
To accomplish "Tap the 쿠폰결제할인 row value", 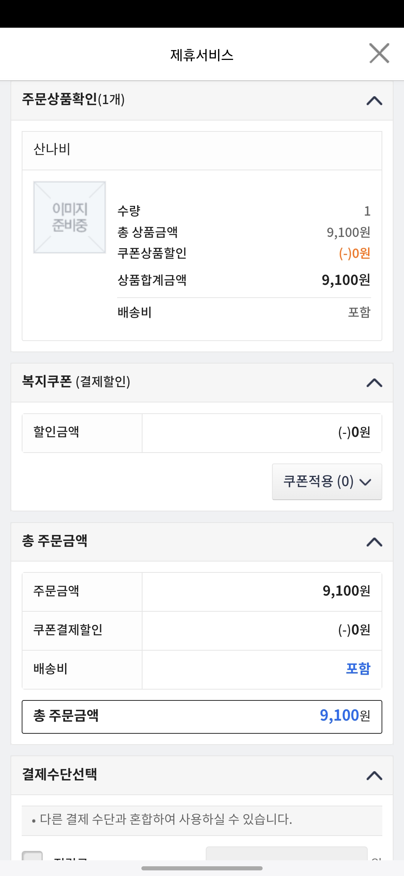I will click(x=354, y=630).
